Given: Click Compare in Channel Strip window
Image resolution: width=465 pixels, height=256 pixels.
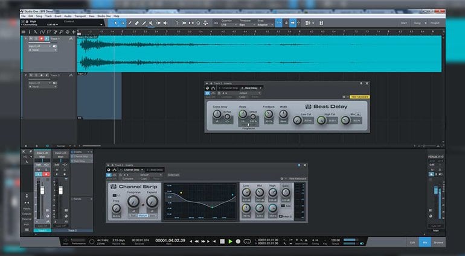Looking at the screenshot, I should coord(128,179).
